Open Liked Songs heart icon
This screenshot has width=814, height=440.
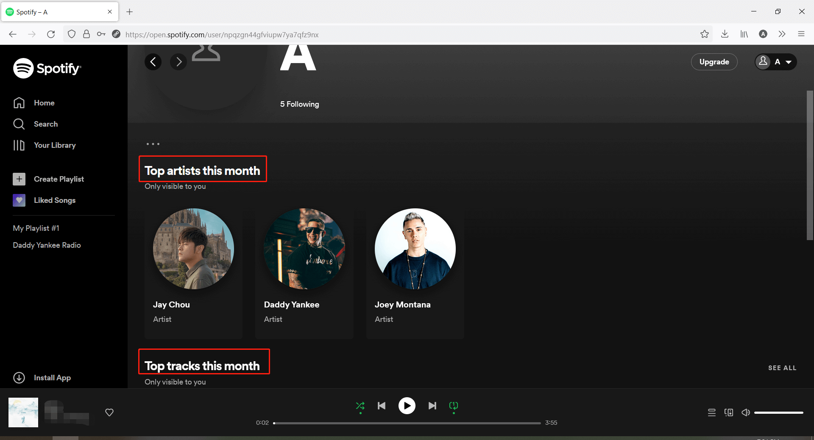pos(19,200)
